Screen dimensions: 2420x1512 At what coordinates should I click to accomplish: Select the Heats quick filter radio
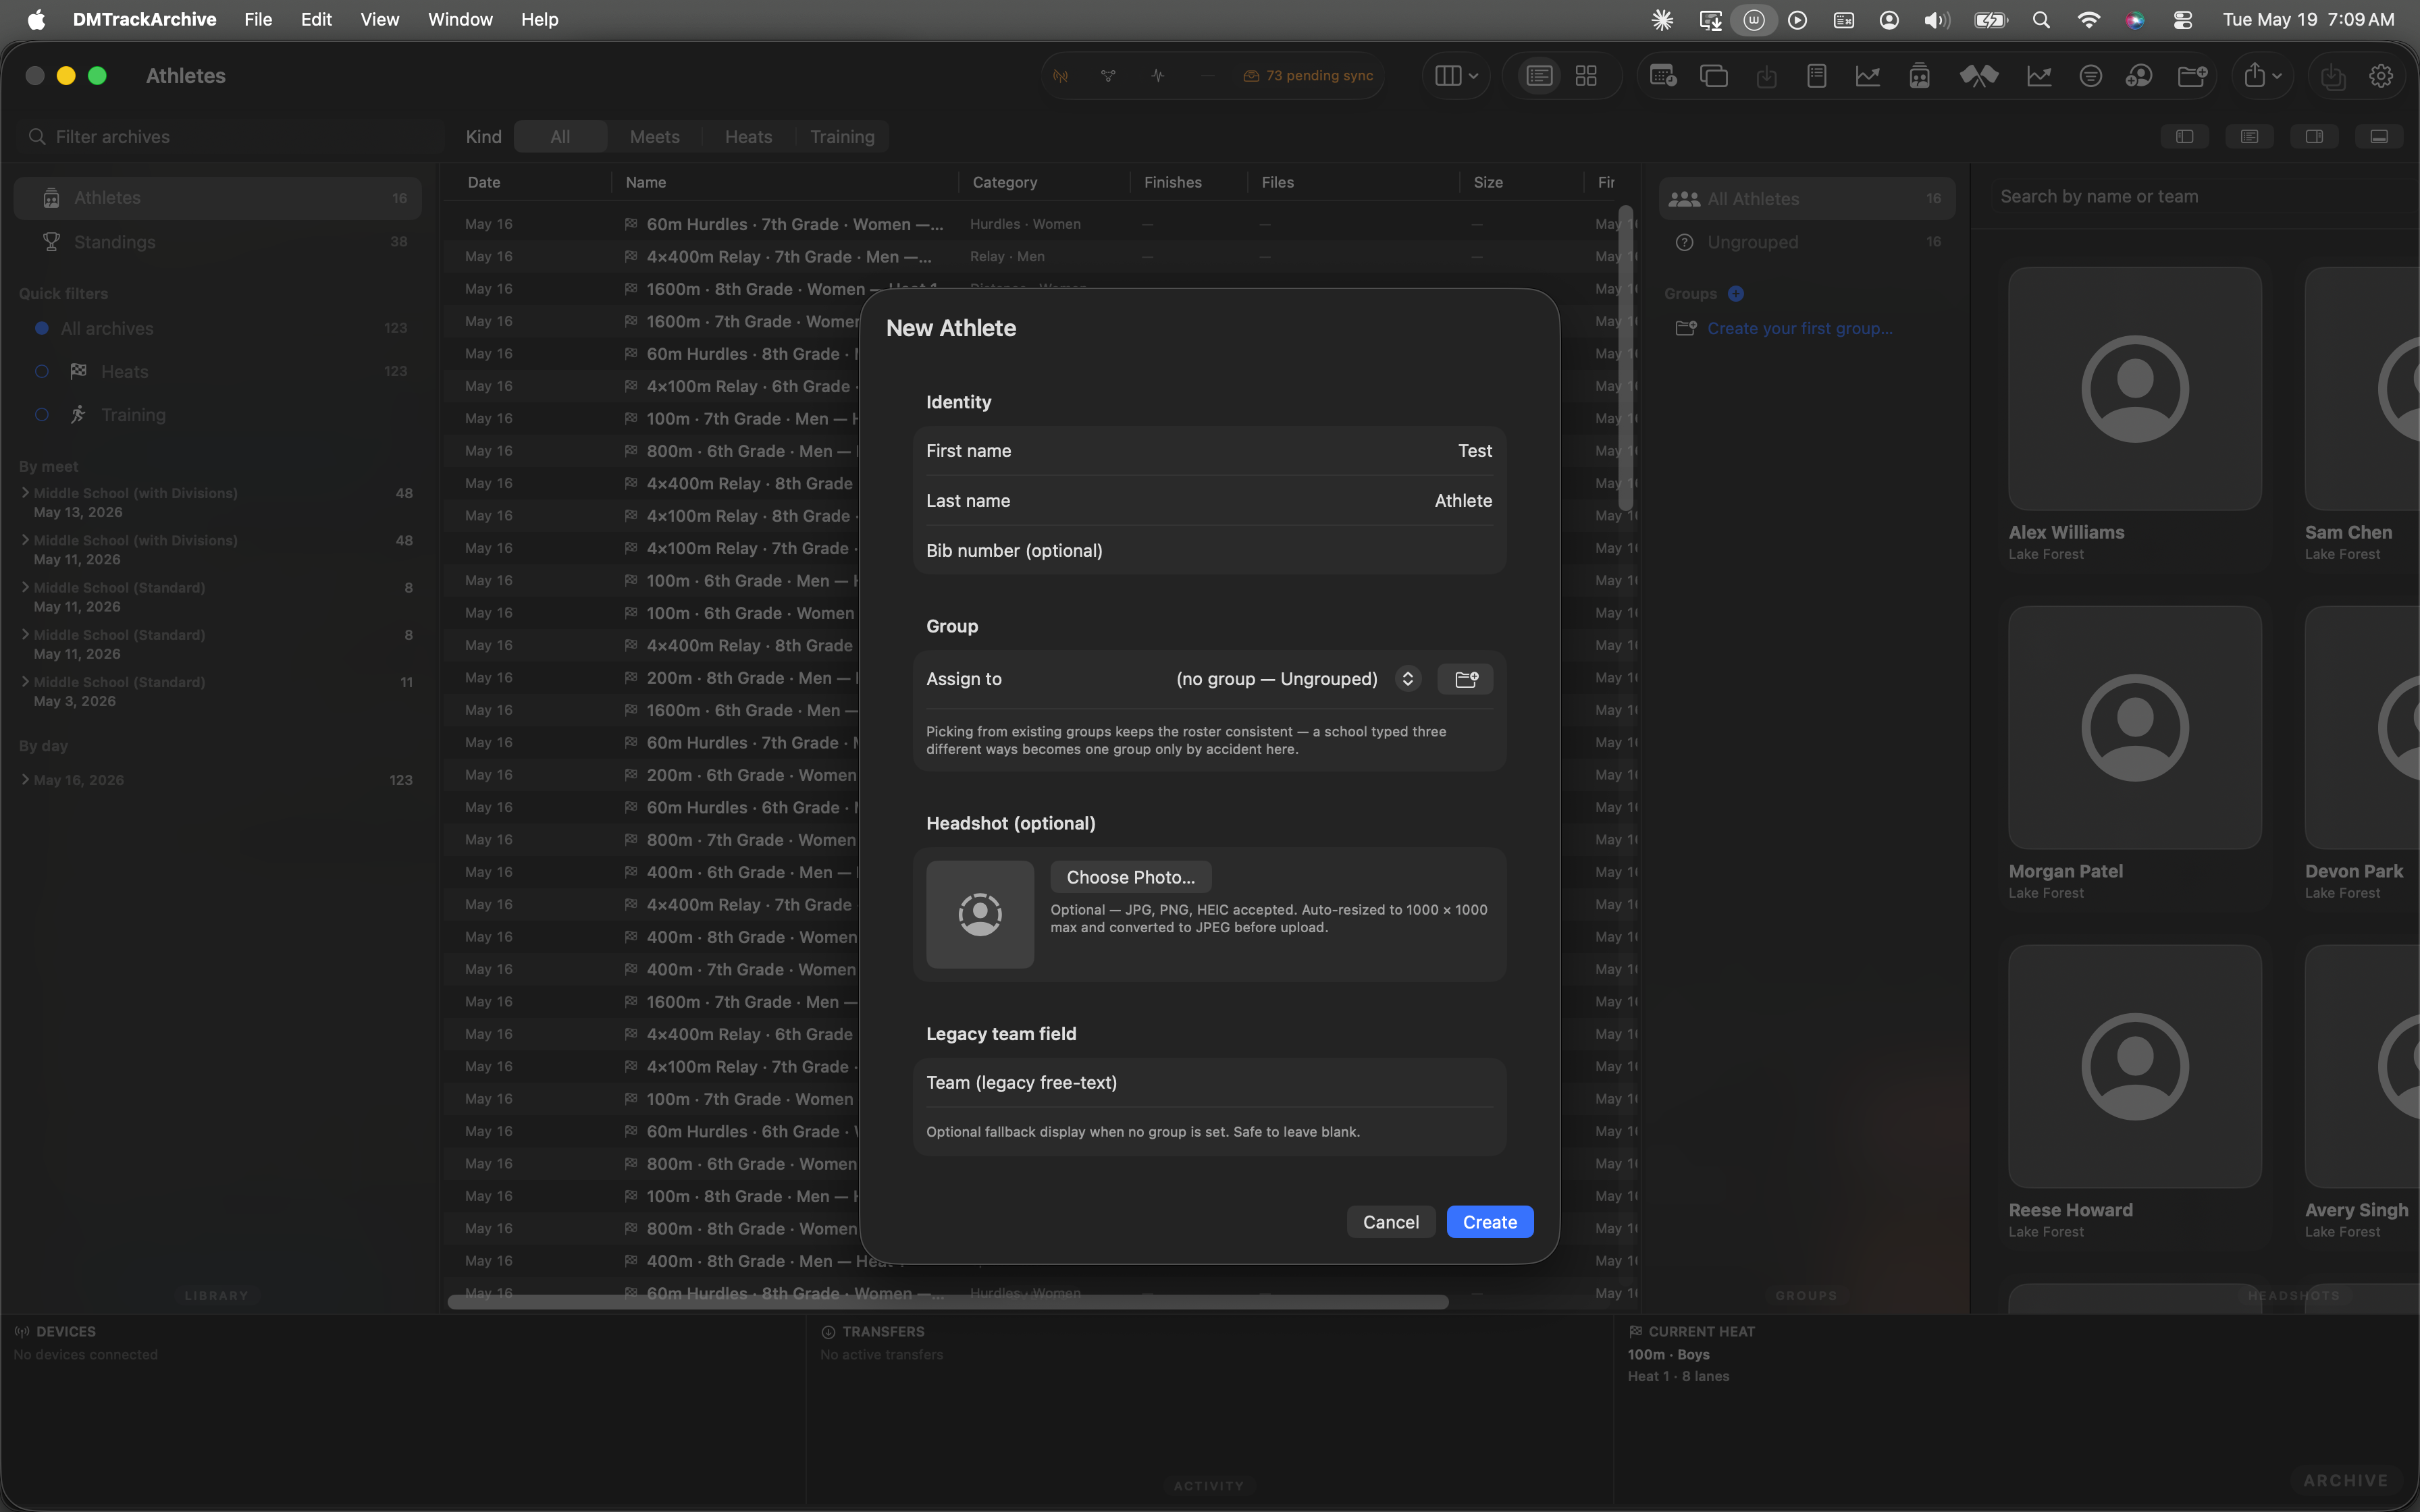click(x=42, y=372)
